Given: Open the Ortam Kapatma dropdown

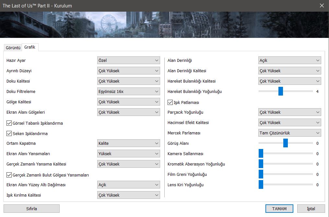Looking at the screenshot, I should 129,143.
